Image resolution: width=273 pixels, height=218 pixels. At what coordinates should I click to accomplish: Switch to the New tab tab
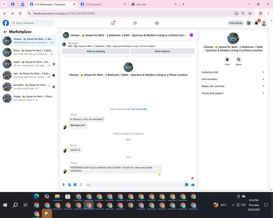(154, 4)
